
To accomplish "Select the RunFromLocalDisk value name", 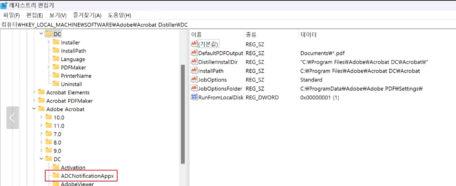I will pos(220,98).
